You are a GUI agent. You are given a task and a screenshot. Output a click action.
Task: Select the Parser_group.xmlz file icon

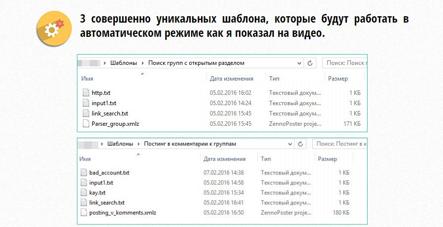point(87,124)
